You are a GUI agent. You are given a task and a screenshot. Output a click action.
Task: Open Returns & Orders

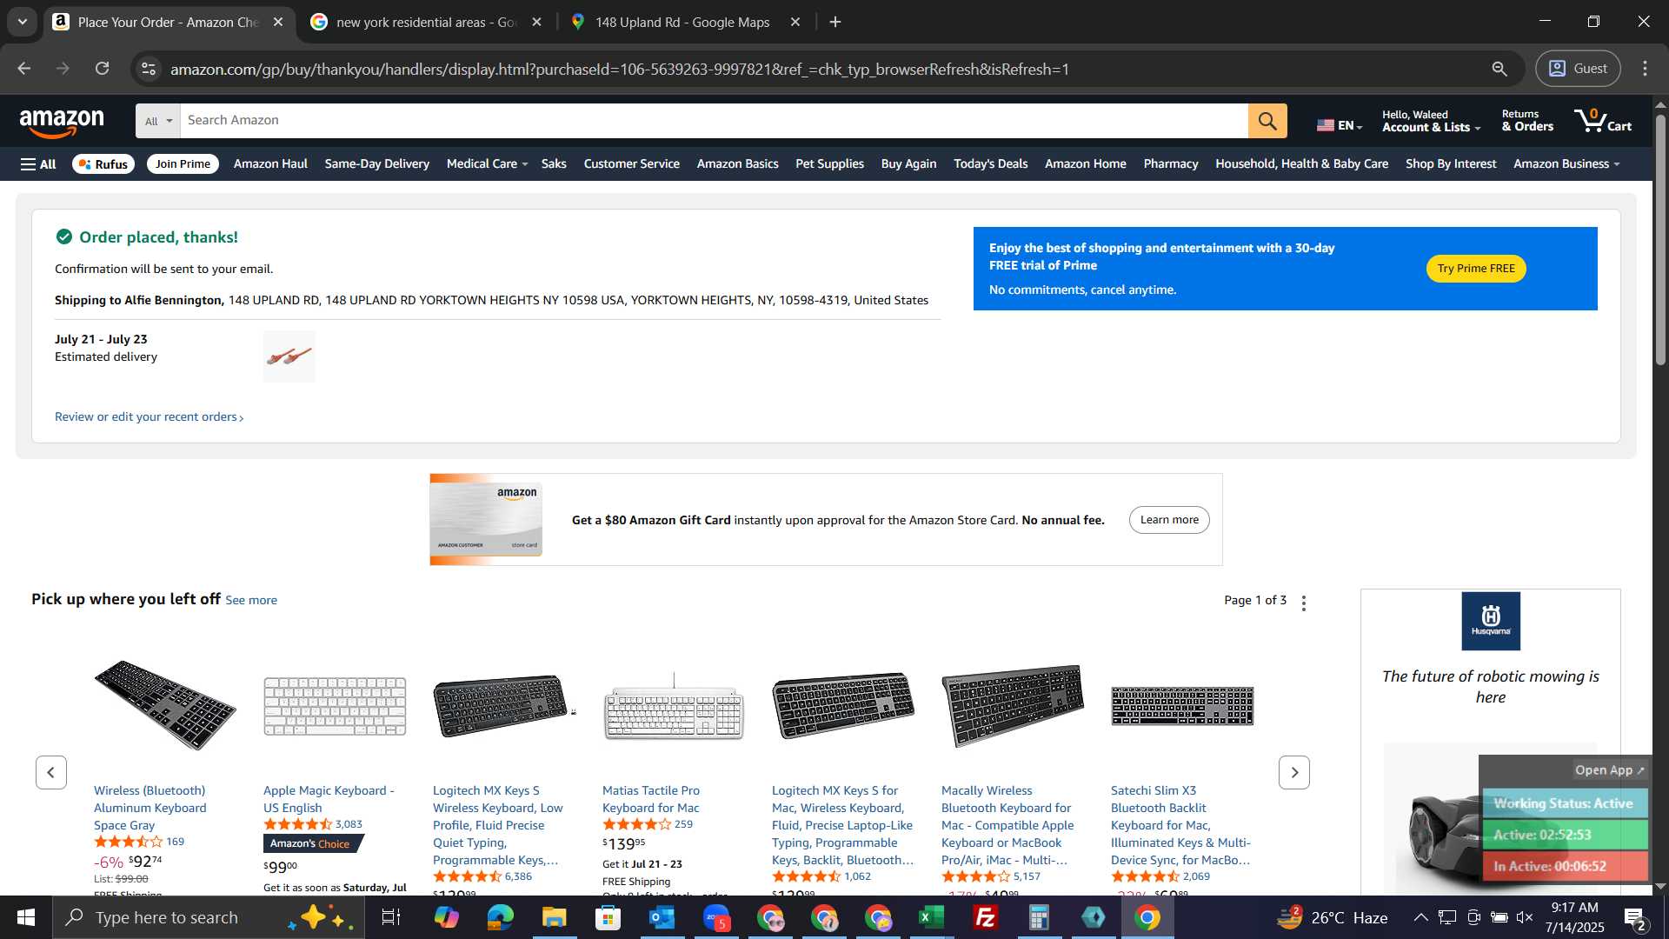click(1527, 121)
